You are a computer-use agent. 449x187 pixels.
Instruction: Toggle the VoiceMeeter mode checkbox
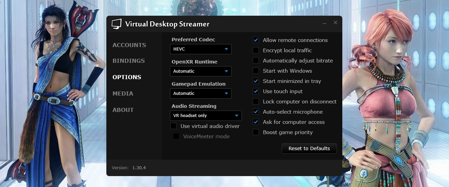pyautogui.click(x=176, y=136)
